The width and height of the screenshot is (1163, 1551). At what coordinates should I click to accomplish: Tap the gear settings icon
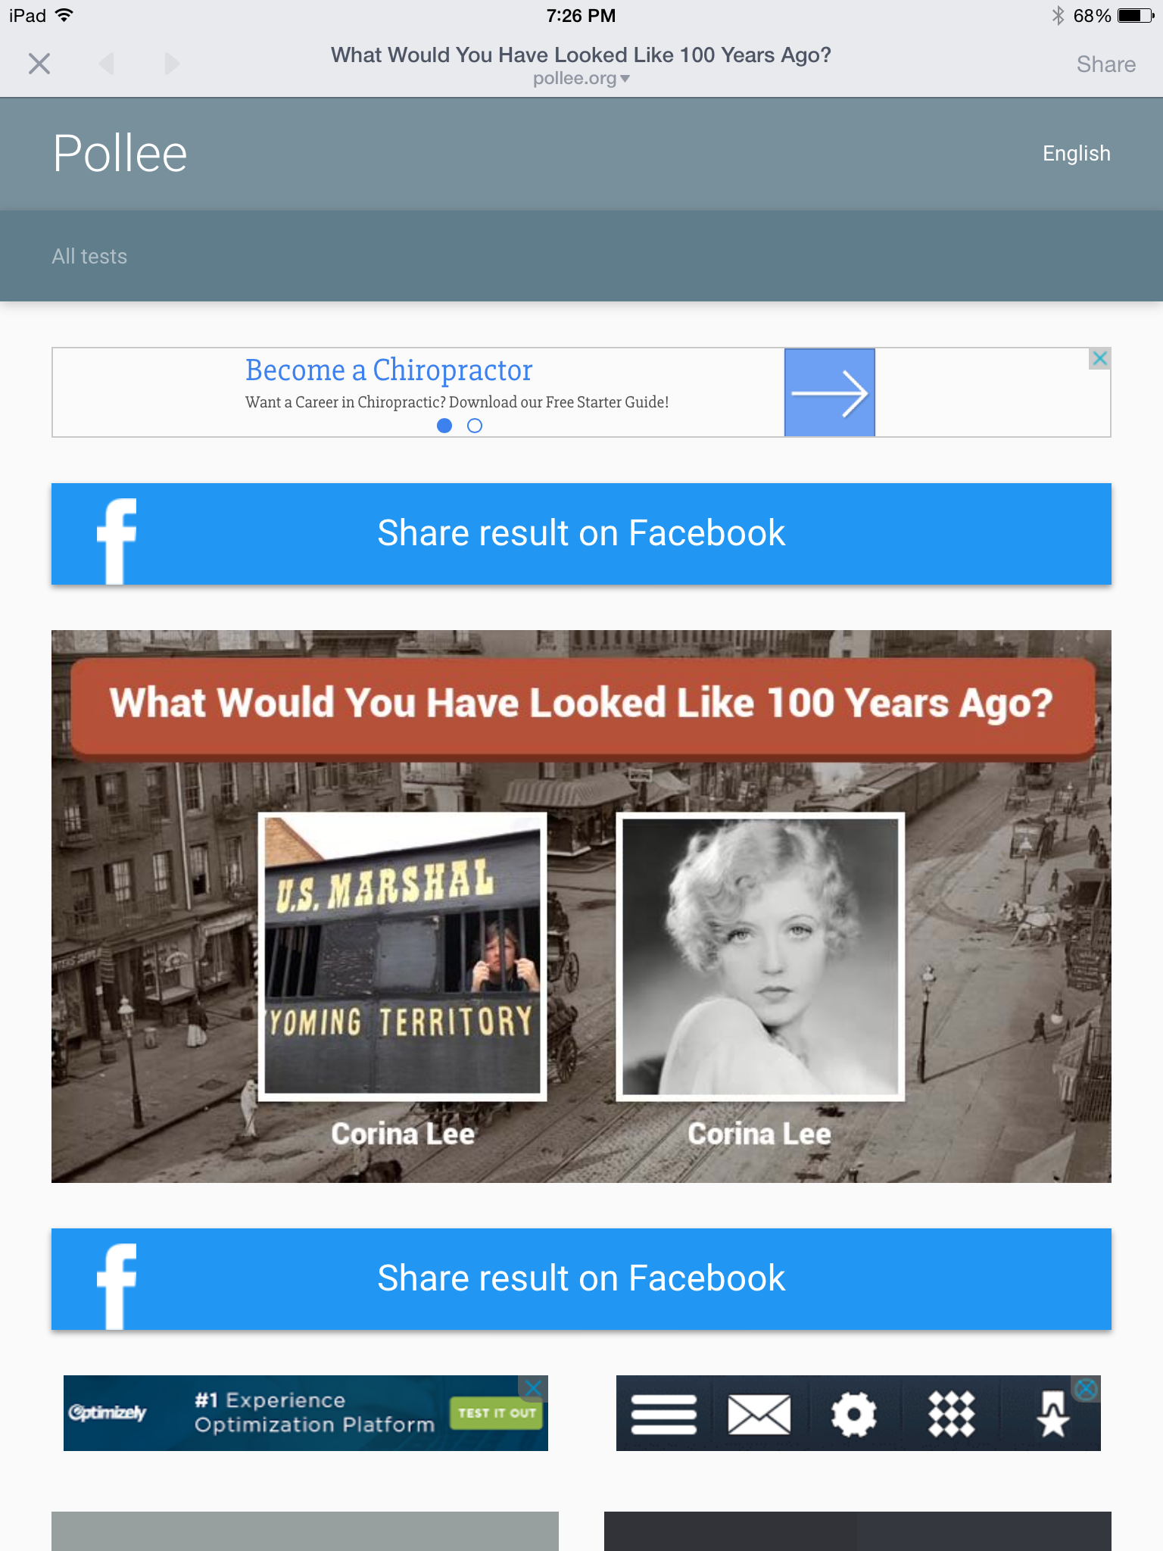click(x=853, y=1414)
